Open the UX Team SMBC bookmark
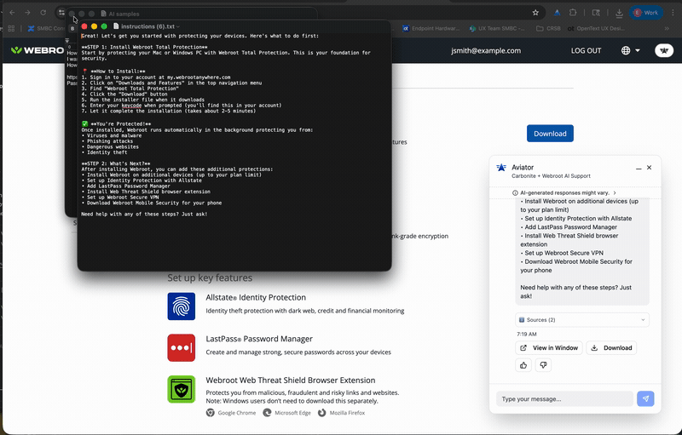The image size is (682, 435). pos(497,29)
